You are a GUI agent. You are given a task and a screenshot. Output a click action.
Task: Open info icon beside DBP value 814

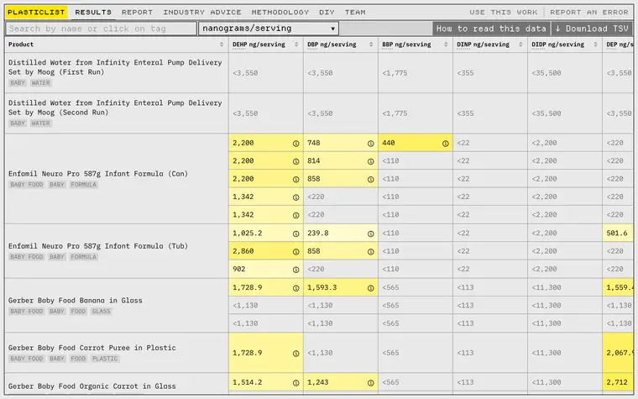[371, 161]
